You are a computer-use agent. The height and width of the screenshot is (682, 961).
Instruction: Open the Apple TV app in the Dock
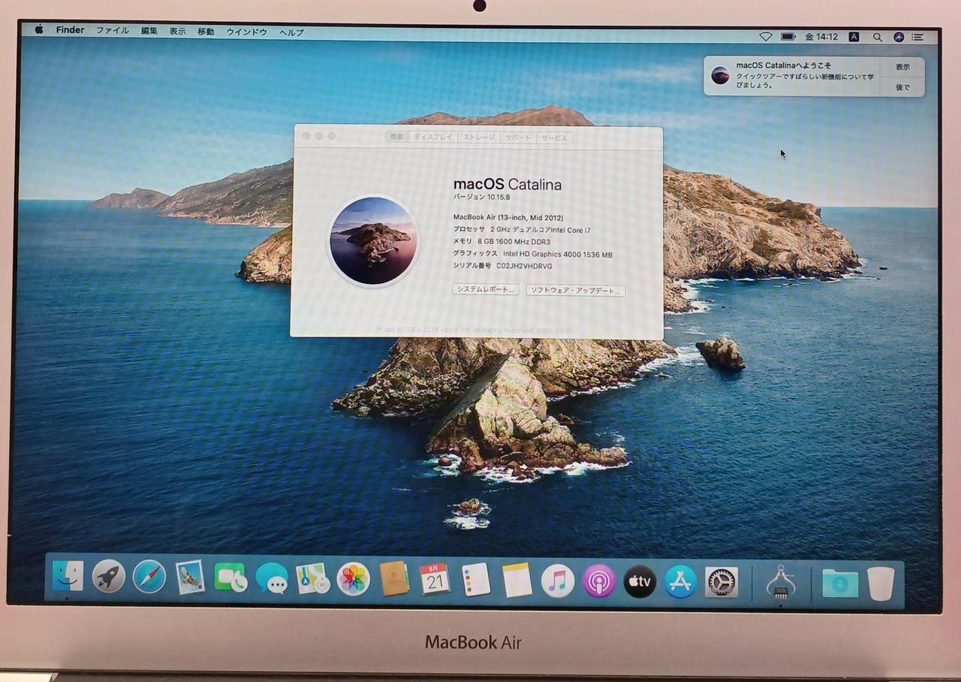click(640, 581)
